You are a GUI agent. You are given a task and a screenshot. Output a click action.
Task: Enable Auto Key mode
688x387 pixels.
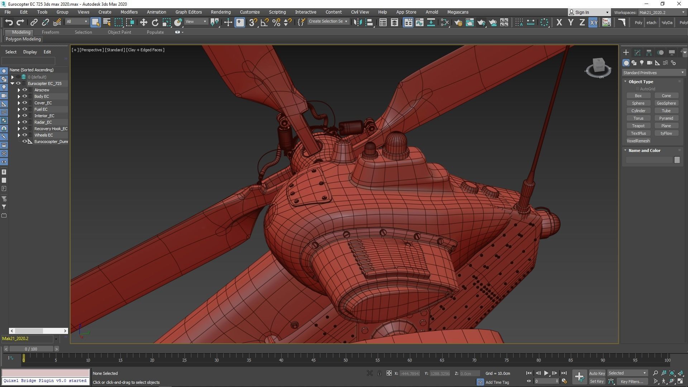pos(597,373)
